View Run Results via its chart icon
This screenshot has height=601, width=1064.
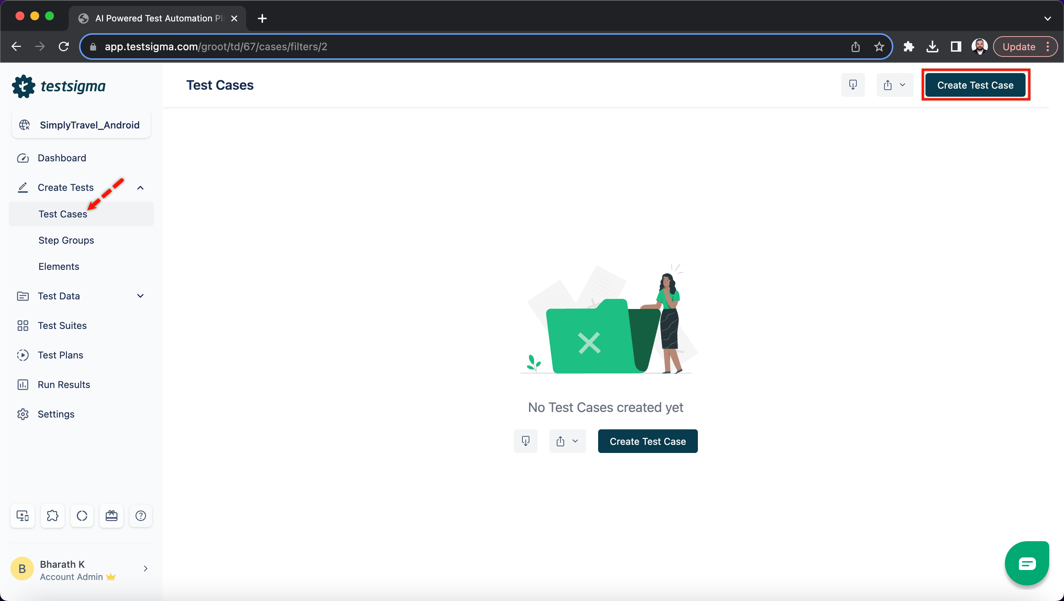(23, 384)
